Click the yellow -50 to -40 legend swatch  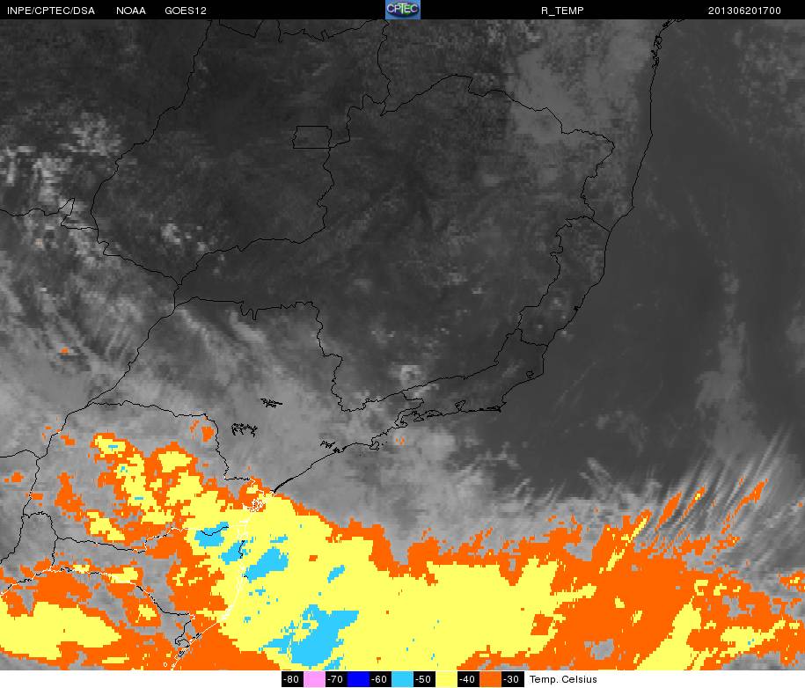pyautogui.click(x=447, y=679)
